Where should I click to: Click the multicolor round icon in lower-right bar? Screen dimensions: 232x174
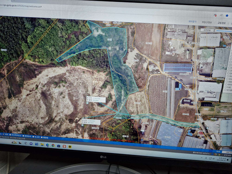click(x=216, y=155)
